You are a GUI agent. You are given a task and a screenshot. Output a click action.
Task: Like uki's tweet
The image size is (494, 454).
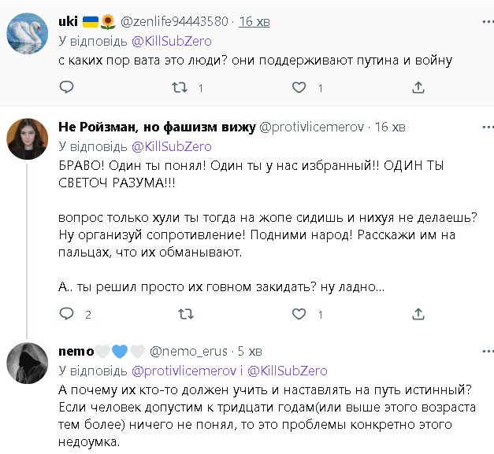pyautogui.click(x=298, y=89)
